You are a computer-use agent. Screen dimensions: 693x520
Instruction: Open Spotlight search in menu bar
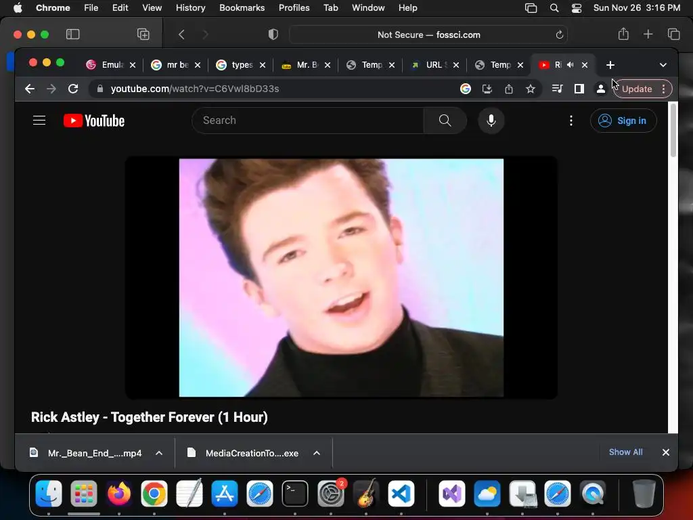(554, 8)
